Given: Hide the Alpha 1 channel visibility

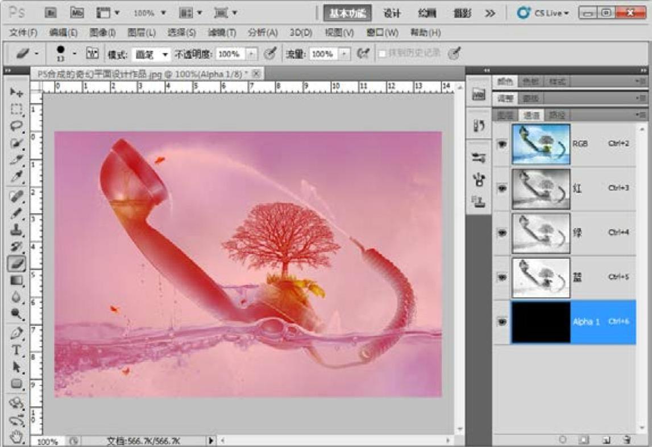Looking at the screenshot, I should pyautogui.click(x=502, y=322).
